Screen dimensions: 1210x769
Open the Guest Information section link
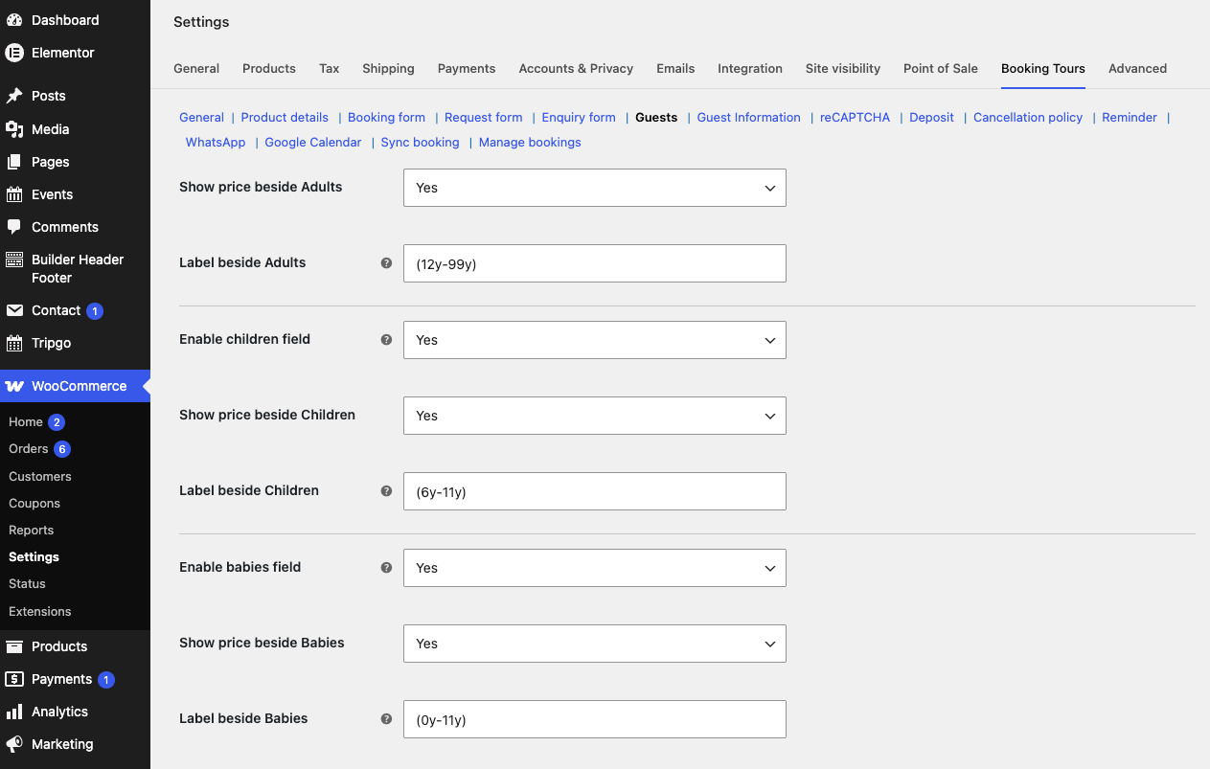(x=748, y=117)
